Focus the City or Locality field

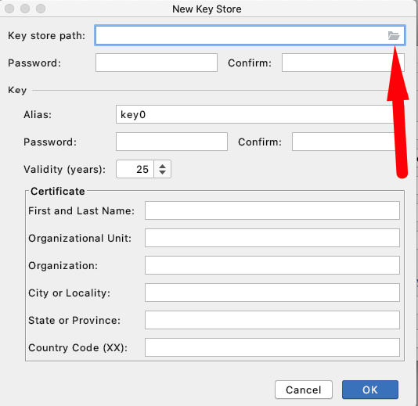272,293
